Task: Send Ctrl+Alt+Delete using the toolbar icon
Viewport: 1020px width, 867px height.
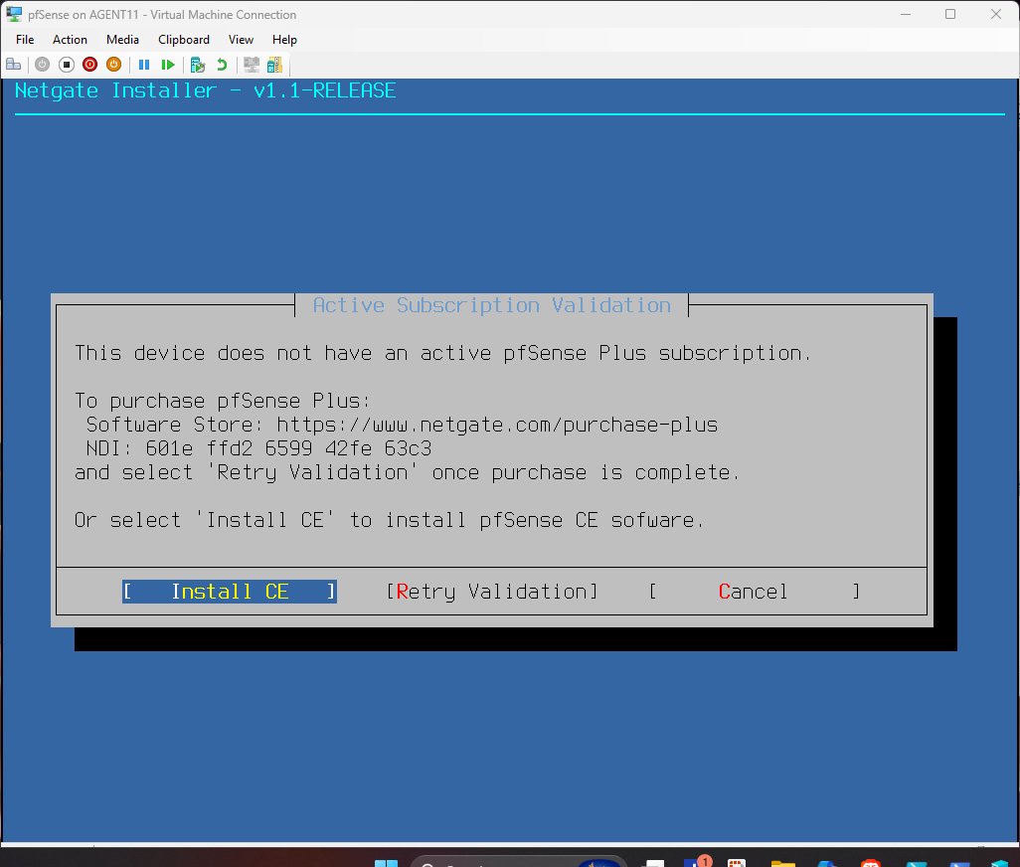Action: coord(13,65)
